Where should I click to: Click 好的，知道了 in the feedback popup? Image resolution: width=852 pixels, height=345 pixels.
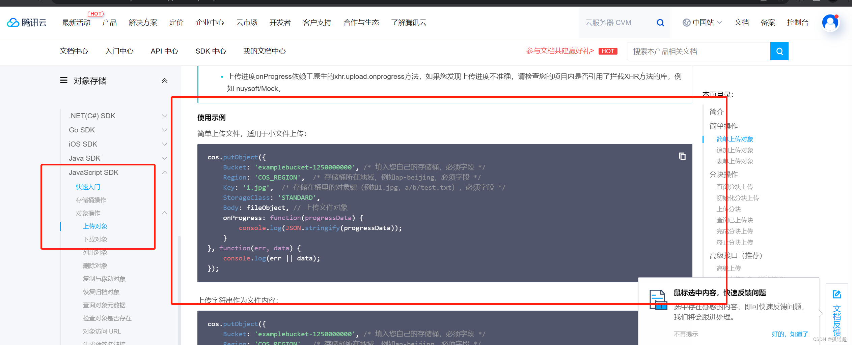click(x=790, y=334)
